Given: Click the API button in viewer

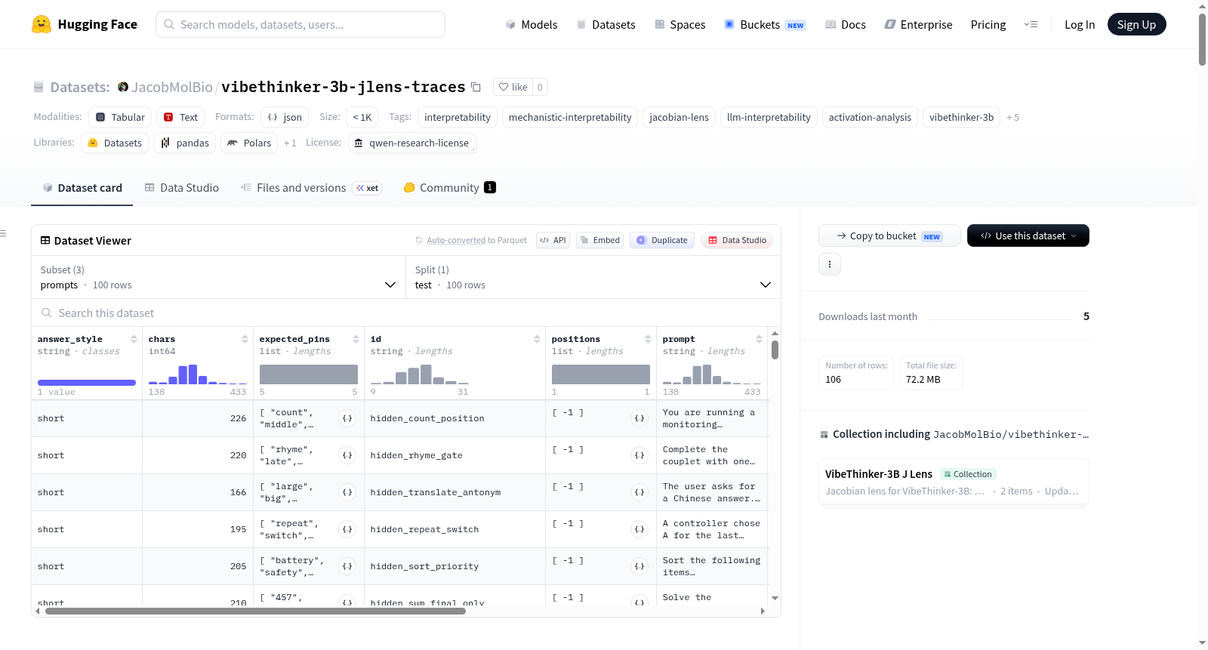Looking at the screenshot, I should [553, 240].
